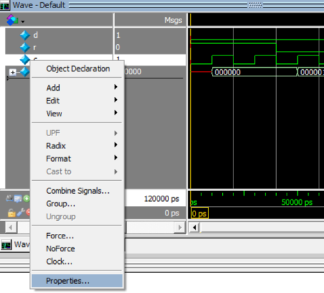Image resolution: width=324 pixels, height=293 pixels.
Task: Click Combine Signals... menu item
Action: (78, 191)
